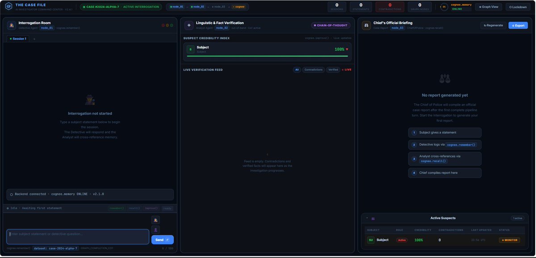
Task: Click the recall() chip in the status bar
Action: [x=134, y=208]
